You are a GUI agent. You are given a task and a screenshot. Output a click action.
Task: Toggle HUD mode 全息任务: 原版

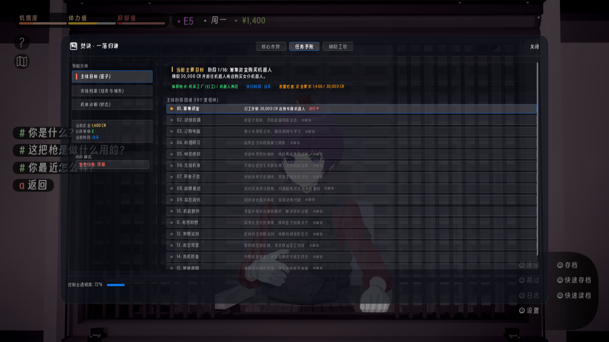(112, 164)
